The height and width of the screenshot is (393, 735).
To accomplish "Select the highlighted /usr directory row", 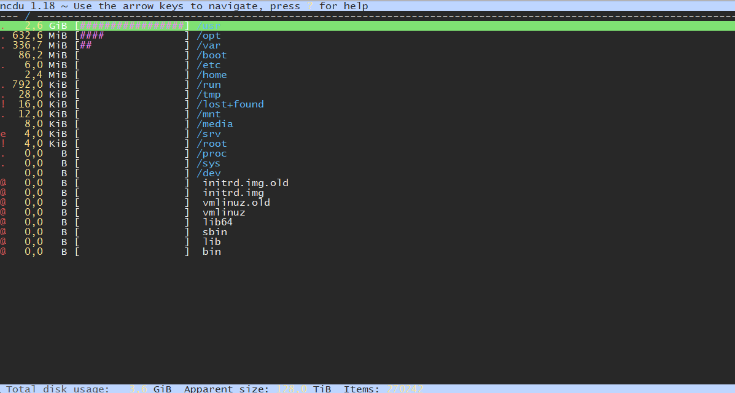I will pos(208,26).
